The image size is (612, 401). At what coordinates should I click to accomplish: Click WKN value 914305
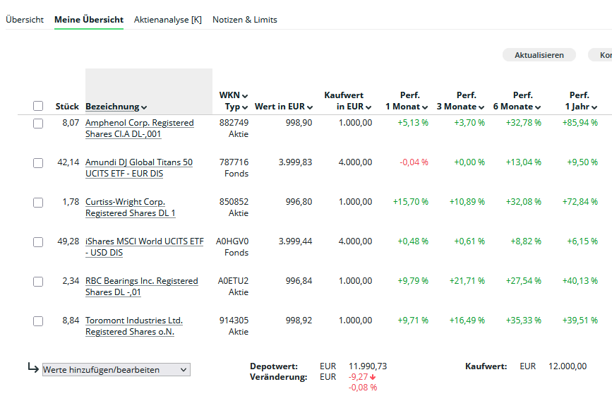[234, 321]
